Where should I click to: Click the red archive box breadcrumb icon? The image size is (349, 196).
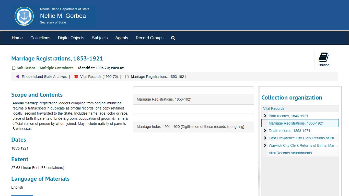pyautogui.click(x=76, y=77)
